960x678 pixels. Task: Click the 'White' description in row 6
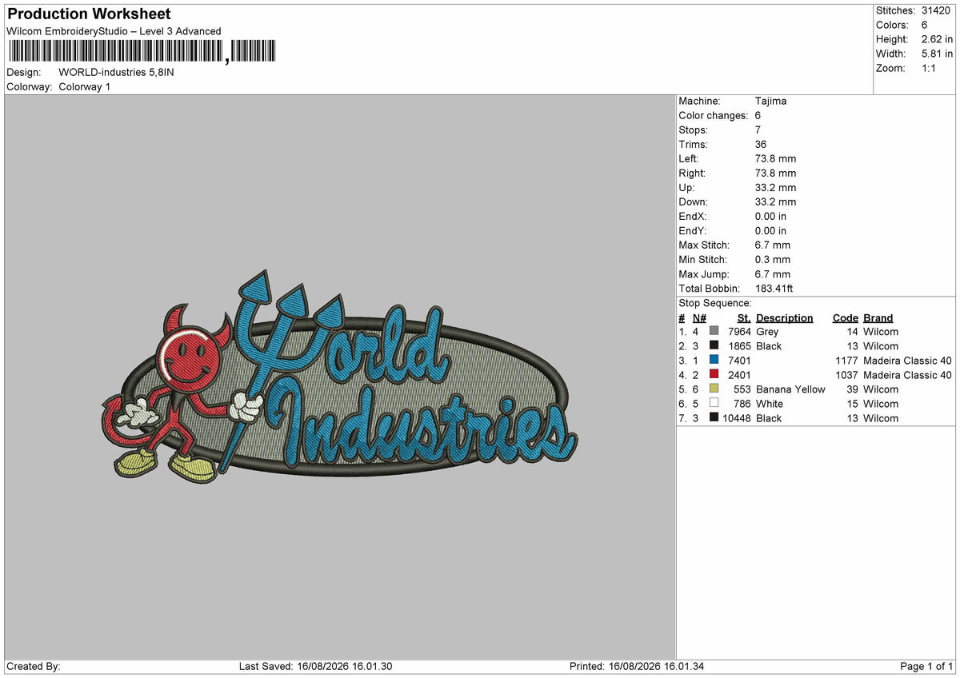[x=770, y=404]
